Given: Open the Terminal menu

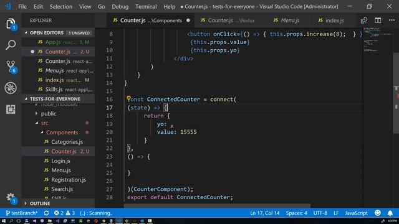Looking at the screenshot, I should (x=146, y=7).
